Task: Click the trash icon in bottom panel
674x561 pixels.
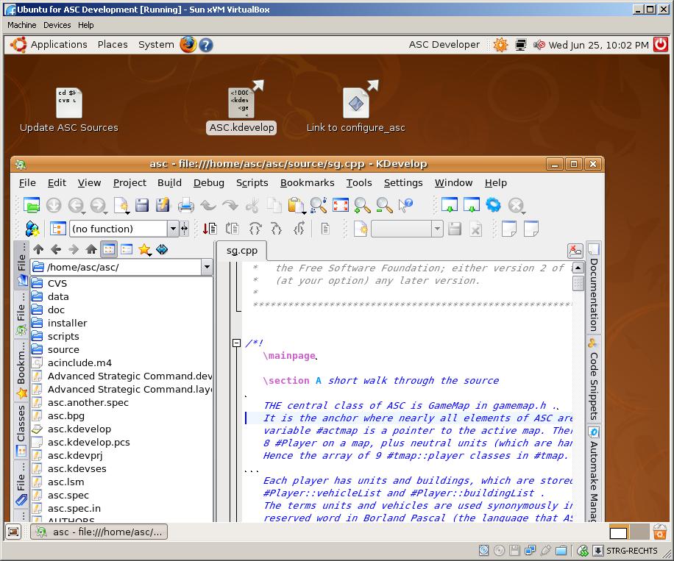Action: point(660,532)
